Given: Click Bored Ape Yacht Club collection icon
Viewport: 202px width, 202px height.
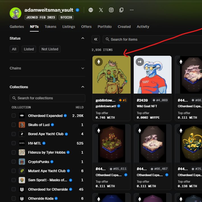Looking at the screenshot, I should tap(22, 134).
